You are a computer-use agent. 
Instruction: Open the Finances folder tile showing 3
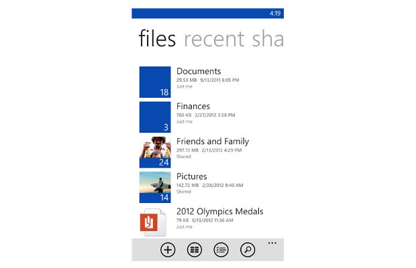coord(155,117)
